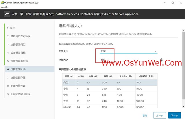Image resolution: width=185 pixels, height=119 pixels.
Task: Click the 虚拟机数 (上限) column header
Action: tap(146, 76)
